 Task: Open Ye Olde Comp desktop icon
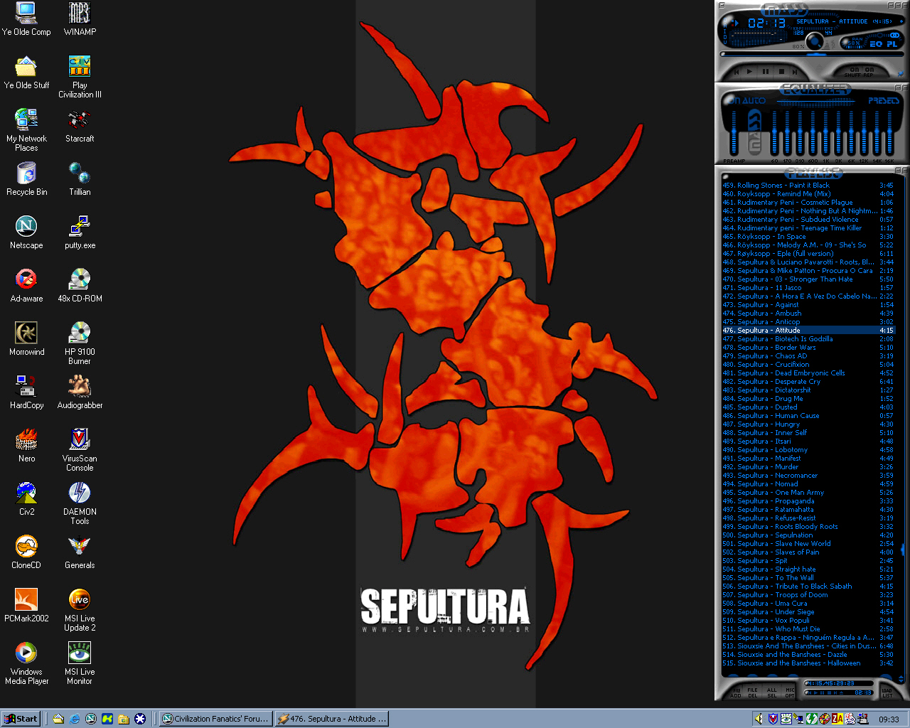pos(26,18)
